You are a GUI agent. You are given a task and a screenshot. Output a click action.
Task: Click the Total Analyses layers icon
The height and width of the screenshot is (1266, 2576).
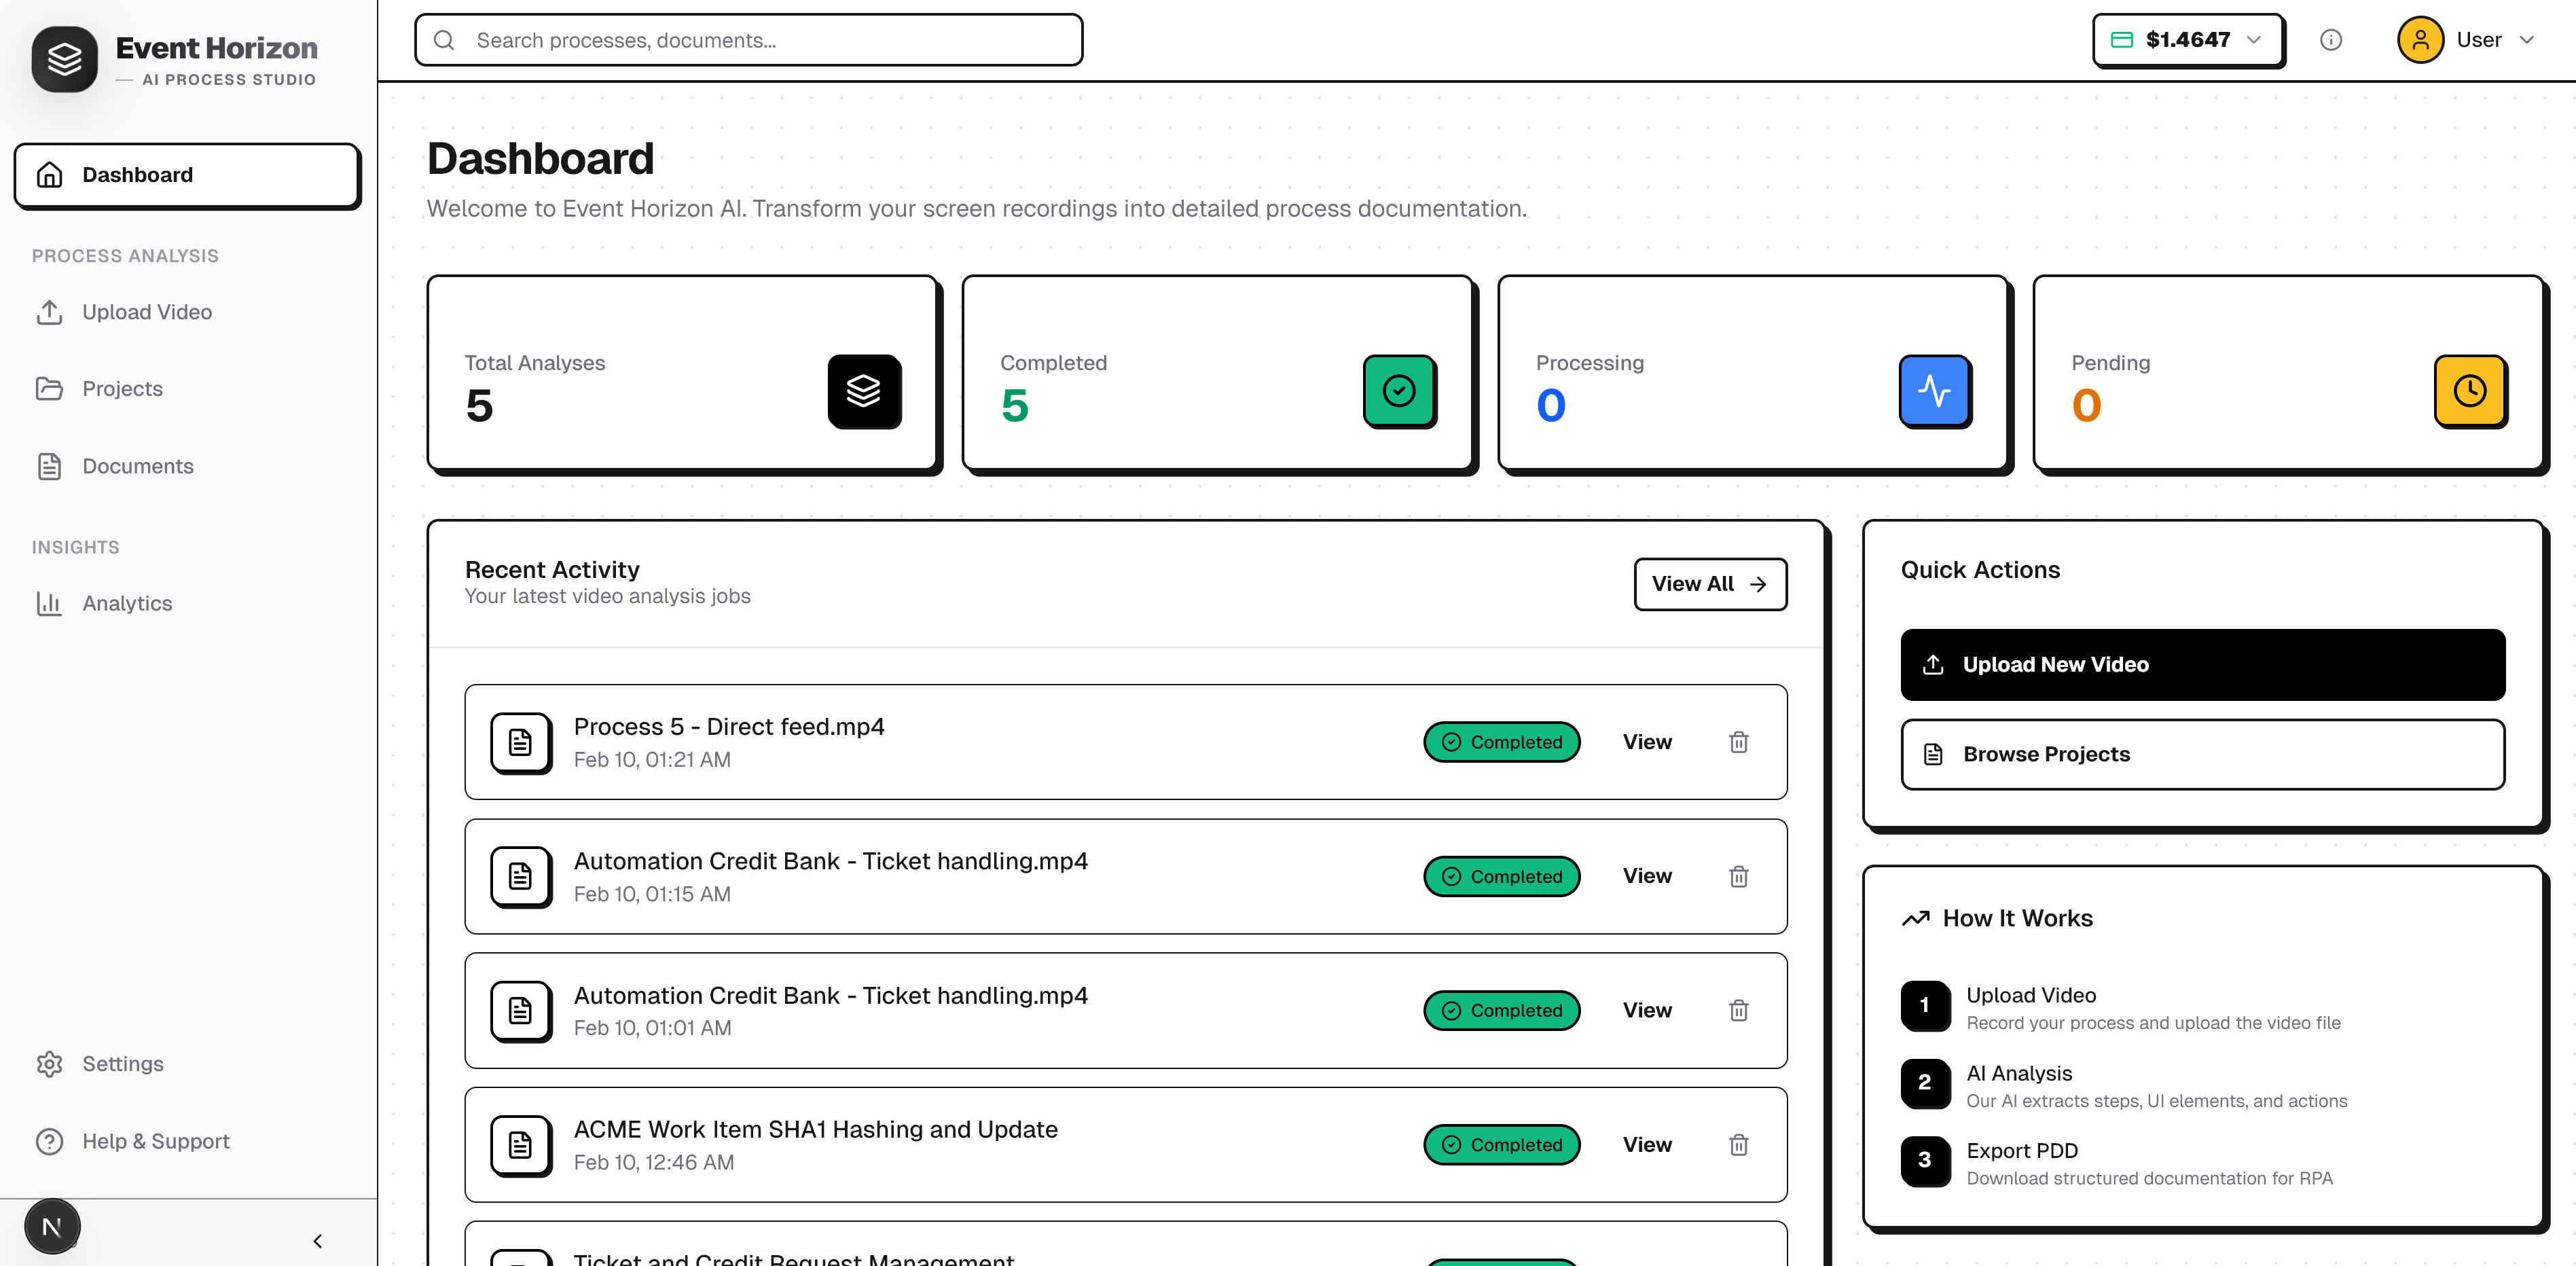click(863, 391)
